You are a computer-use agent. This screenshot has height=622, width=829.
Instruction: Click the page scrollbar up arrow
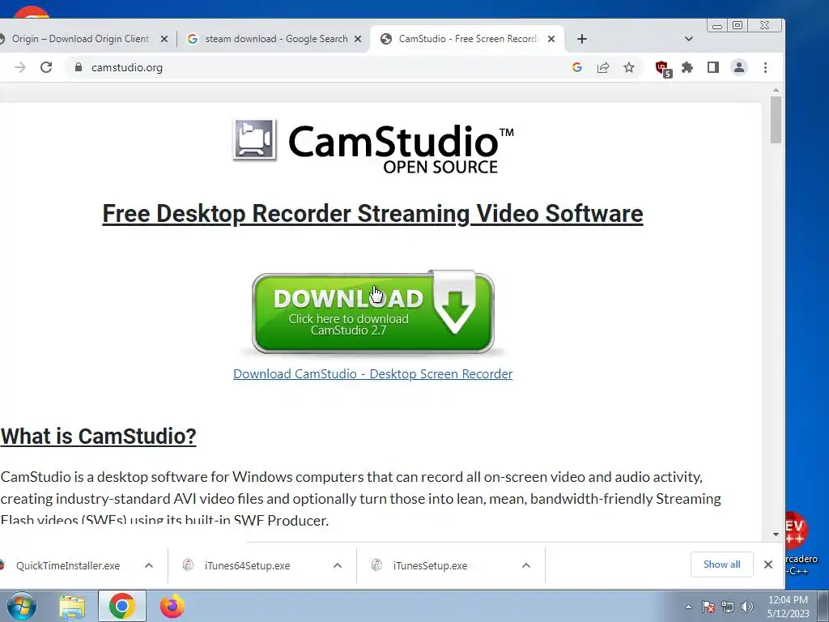(776, 91)
